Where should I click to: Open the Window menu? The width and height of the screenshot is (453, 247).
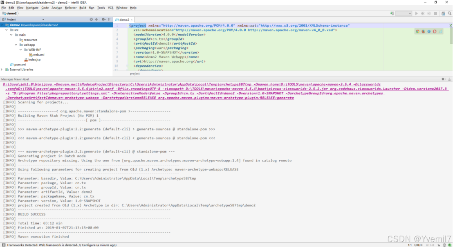[121, 8]
